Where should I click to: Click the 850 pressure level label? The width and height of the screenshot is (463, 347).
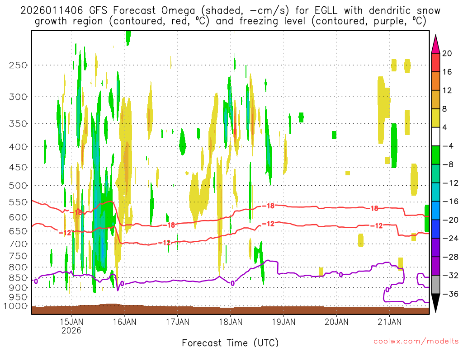18,278
